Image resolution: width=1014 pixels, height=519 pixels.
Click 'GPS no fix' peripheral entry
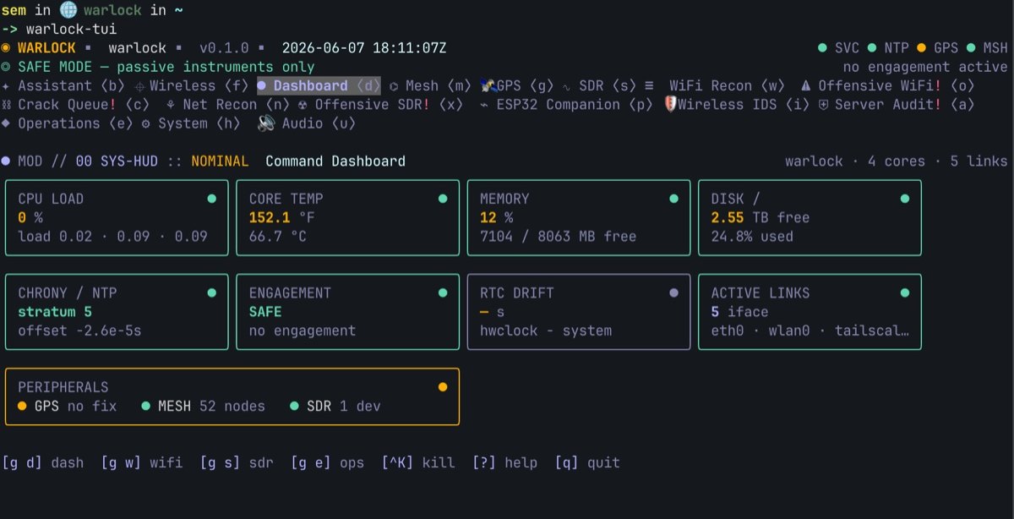(x=67, y=406)
